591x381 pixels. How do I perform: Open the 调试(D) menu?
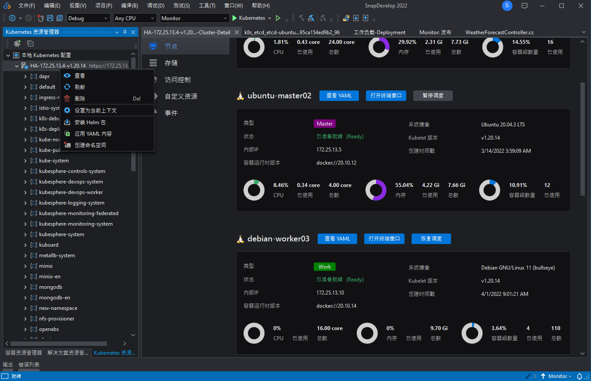(156, 6)
